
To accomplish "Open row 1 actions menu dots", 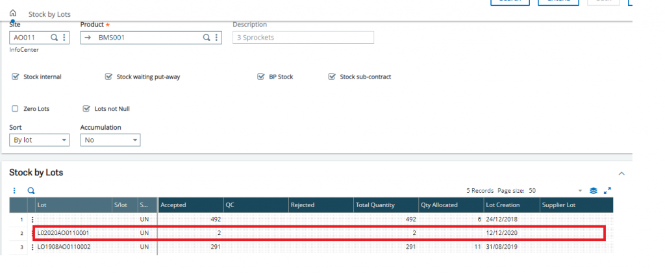I will pyautogui.click(x=32, y=219).
